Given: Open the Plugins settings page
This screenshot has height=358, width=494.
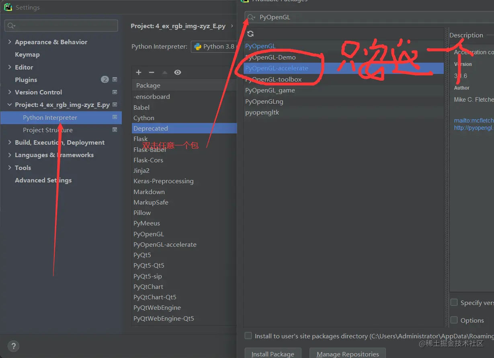Looking at the screenshot, I should point(26,80).
